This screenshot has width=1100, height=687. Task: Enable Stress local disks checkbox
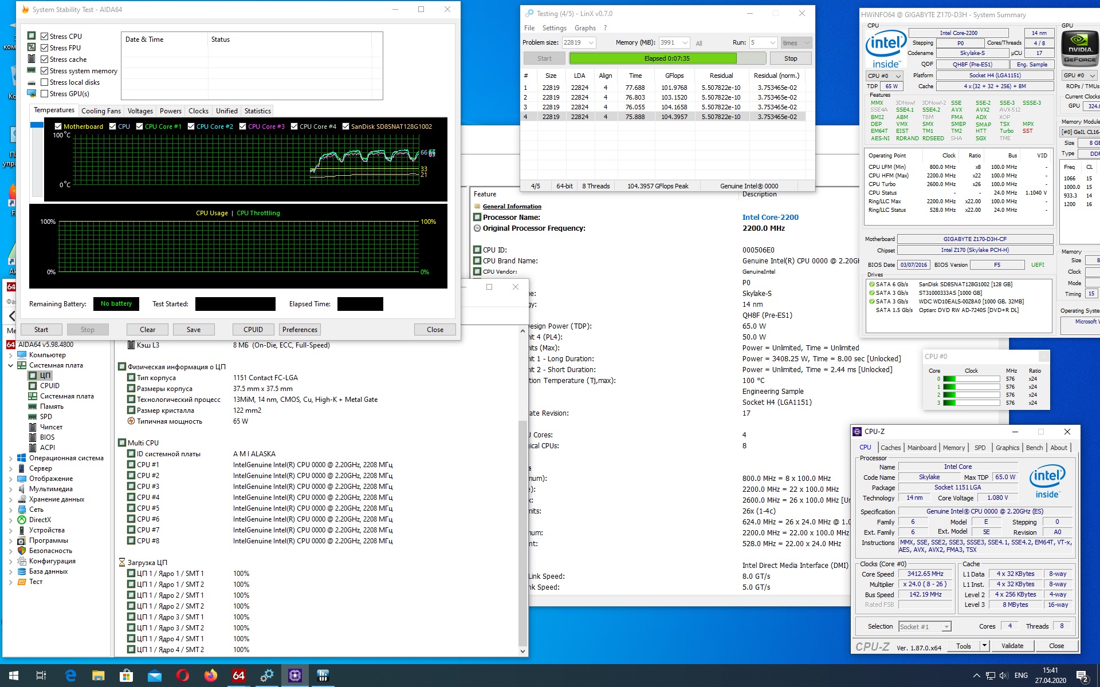pos(45,82)
